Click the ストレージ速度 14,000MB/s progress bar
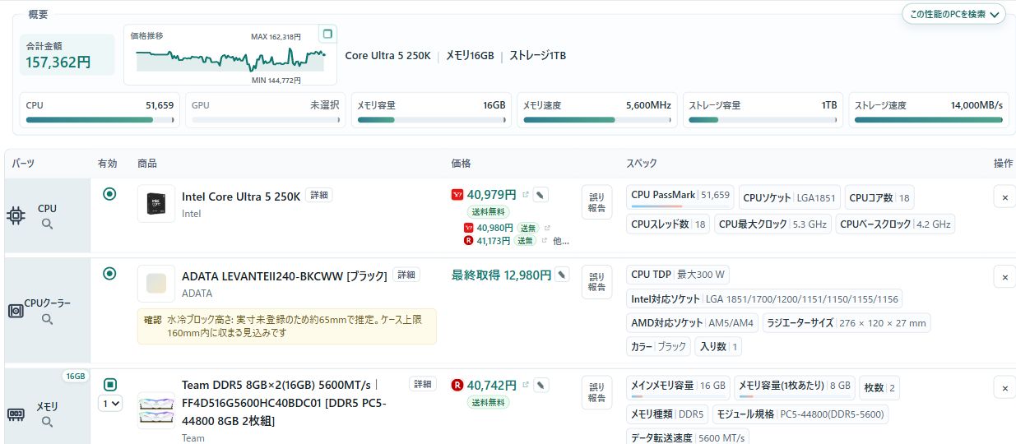 [x=929, y=120]
